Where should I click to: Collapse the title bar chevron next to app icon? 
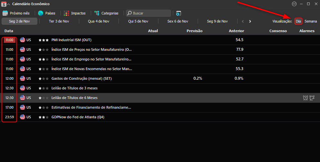(9, 4)
